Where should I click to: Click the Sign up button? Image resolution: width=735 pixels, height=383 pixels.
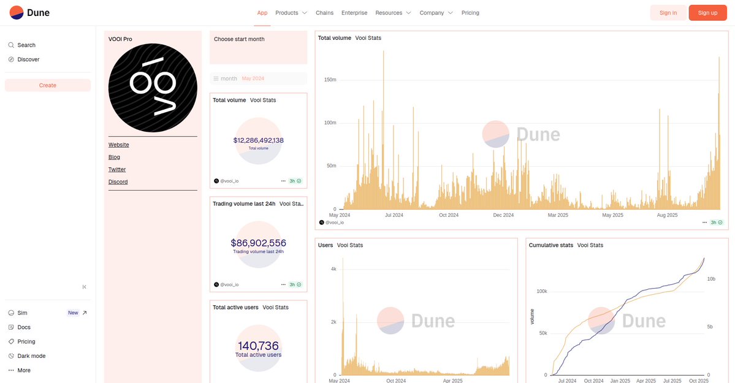click(x=707, y=13)
